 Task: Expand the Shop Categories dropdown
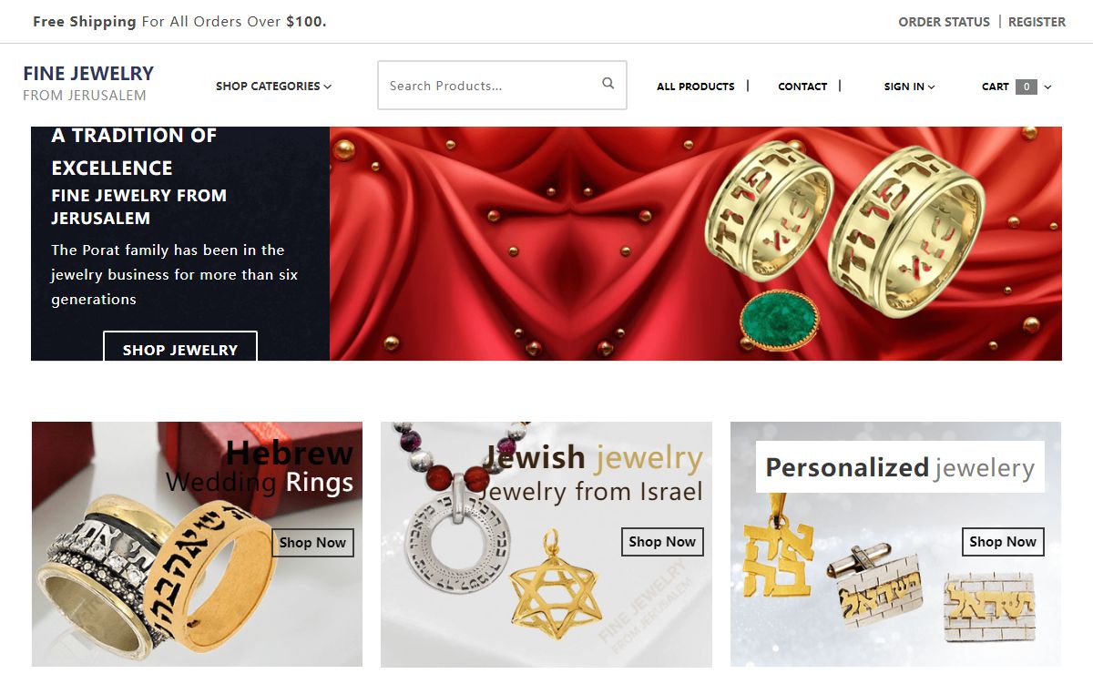pyautogui.click(x=273, y=87)
